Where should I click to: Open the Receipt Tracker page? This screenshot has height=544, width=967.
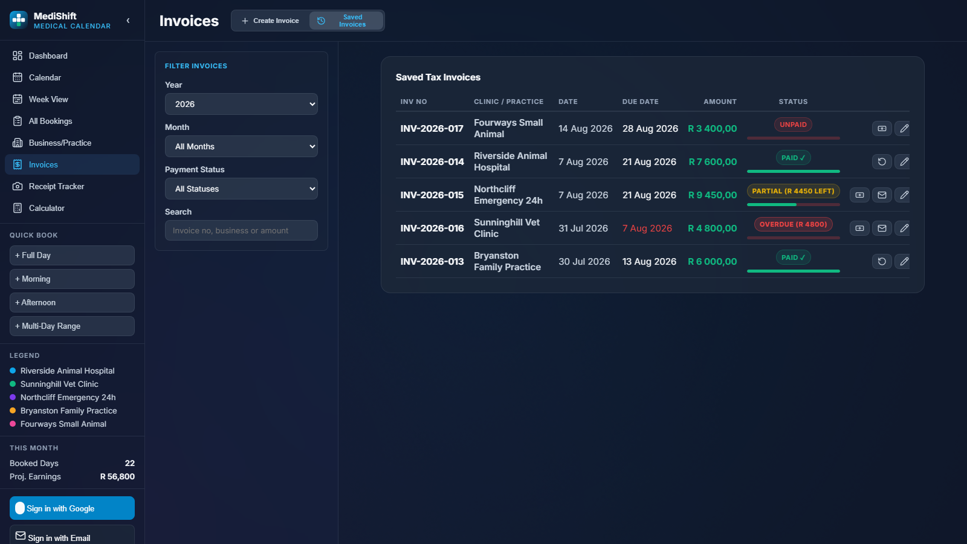click(x=72, y=186)
